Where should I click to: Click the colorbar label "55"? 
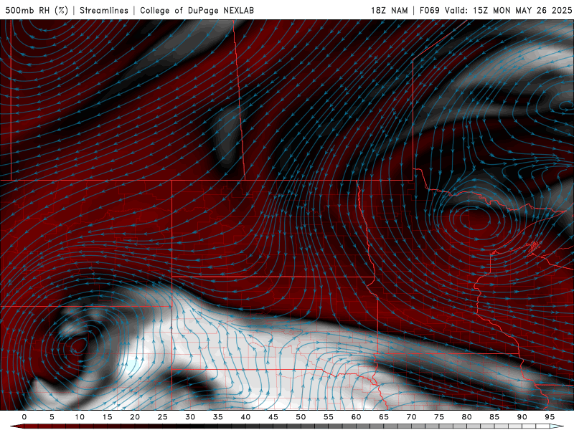pos(329,417)
